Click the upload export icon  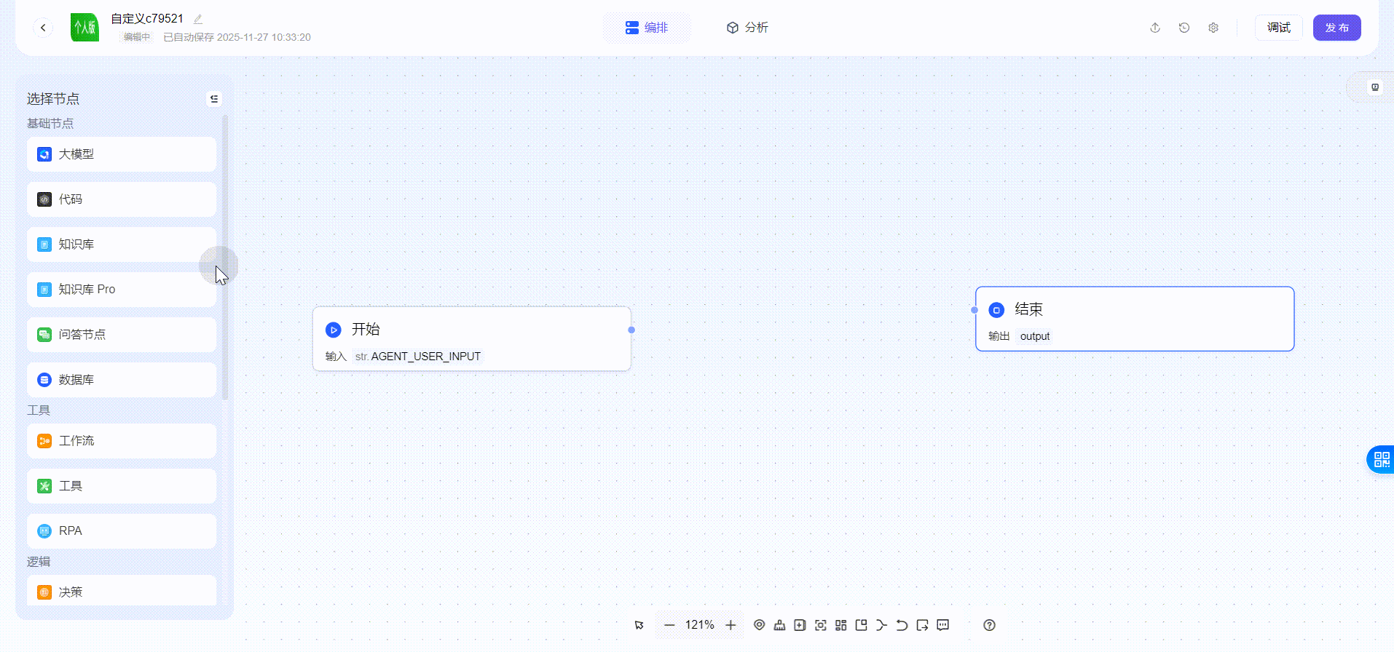(x=1155, y=28)
